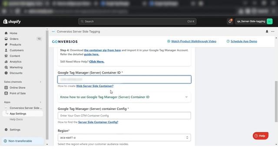Open 'Server Side Container Config?' link

(x=98, y=122)
